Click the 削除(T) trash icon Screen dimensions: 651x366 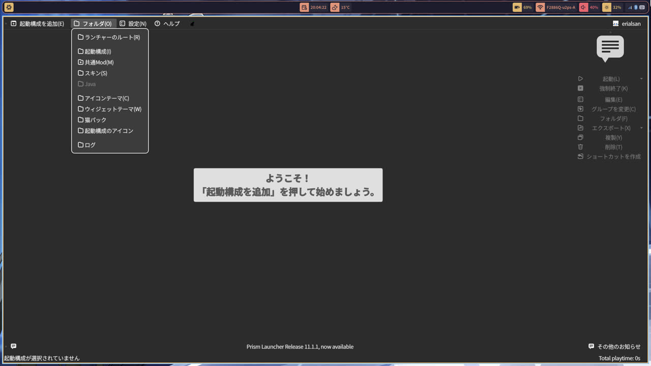(x=580, y=147)
